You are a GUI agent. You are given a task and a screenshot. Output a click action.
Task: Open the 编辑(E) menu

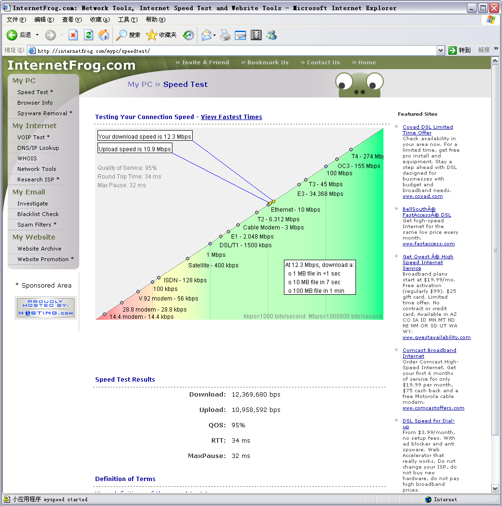coord(44,20)
